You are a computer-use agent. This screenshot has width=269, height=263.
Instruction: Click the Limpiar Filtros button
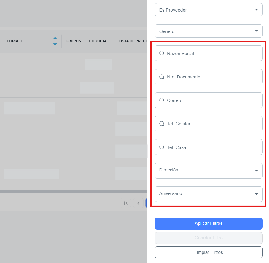(208, 252)
